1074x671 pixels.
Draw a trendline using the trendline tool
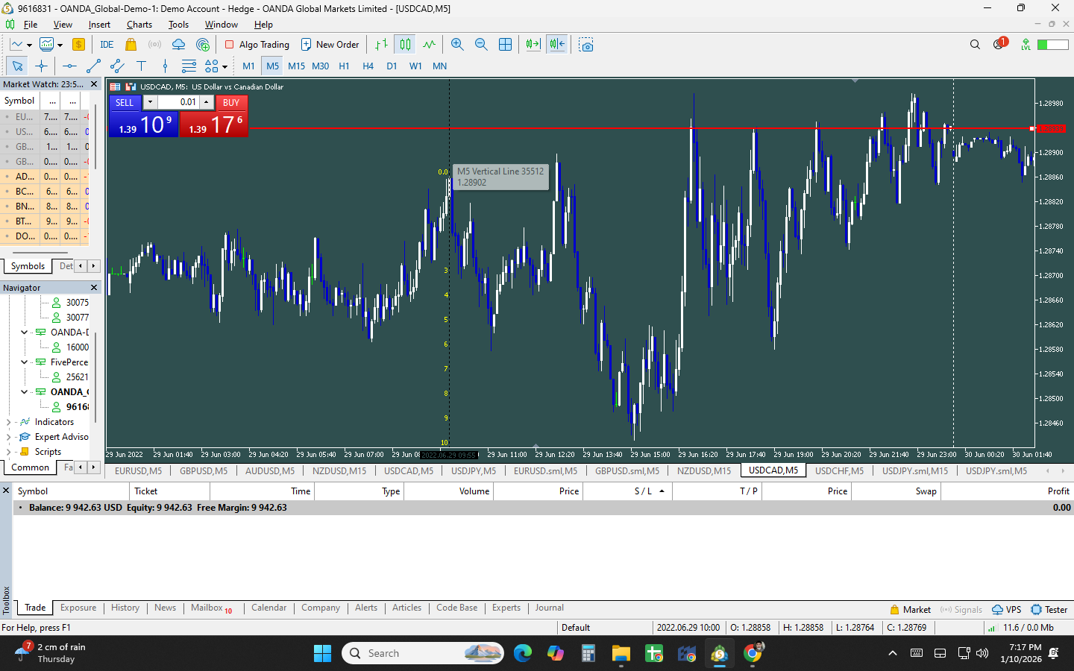point(93,66)
